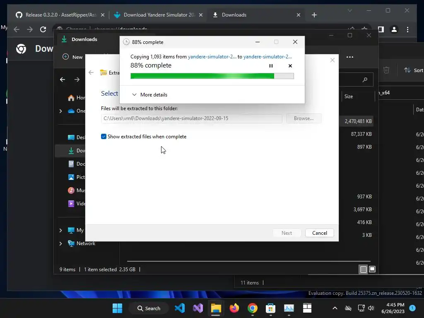This screenshot has width=424, height=318.
Task: Close the AssetRipper Release tab
Action: (103, 15)
